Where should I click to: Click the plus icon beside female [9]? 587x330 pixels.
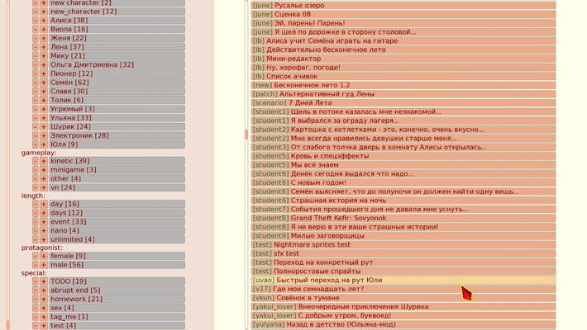[x=44, y=256]
